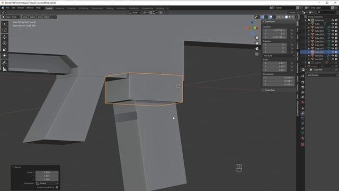Viewport: 339px width, 191px height.
Task: Click the viewport navigation axis gizmo
Action: click(252, 28)
